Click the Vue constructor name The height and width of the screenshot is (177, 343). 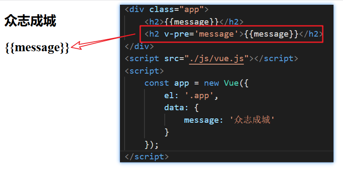pyautogui.click(x=231, y=83)
